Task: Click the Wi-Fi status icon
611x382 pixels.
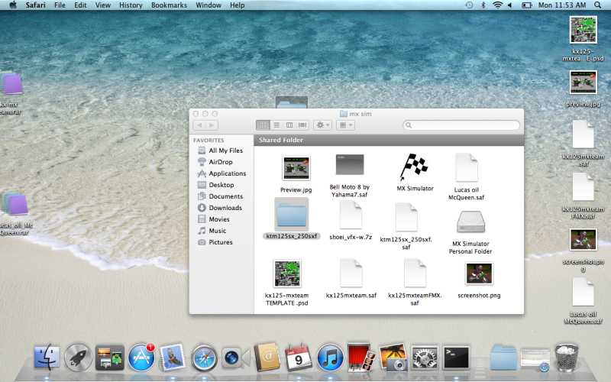Action: (498, 5)
